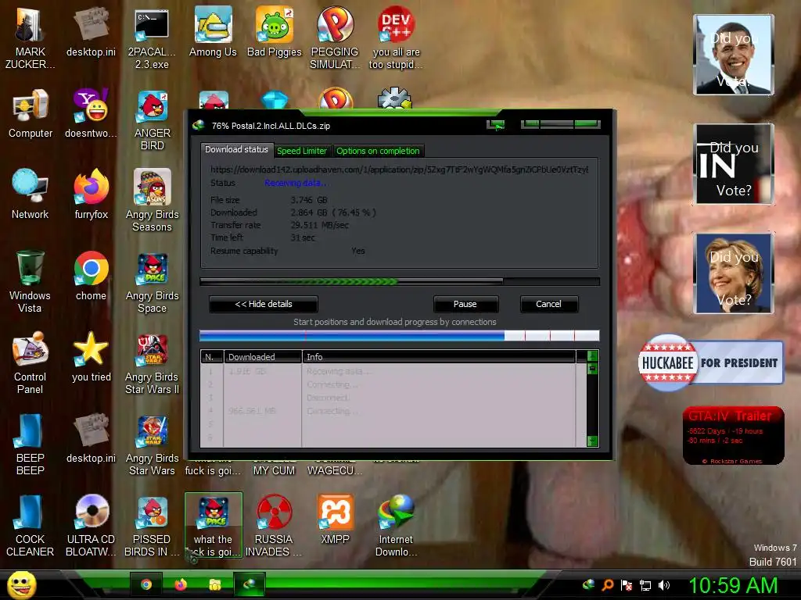Select the Download status tab

coord(236,149)
